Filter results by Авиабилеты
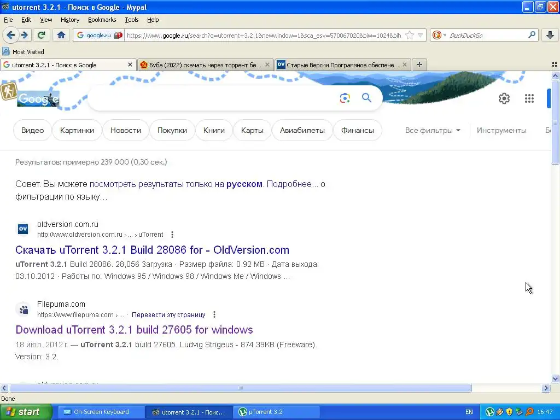The image size is (560, 420). pos(302,130)
